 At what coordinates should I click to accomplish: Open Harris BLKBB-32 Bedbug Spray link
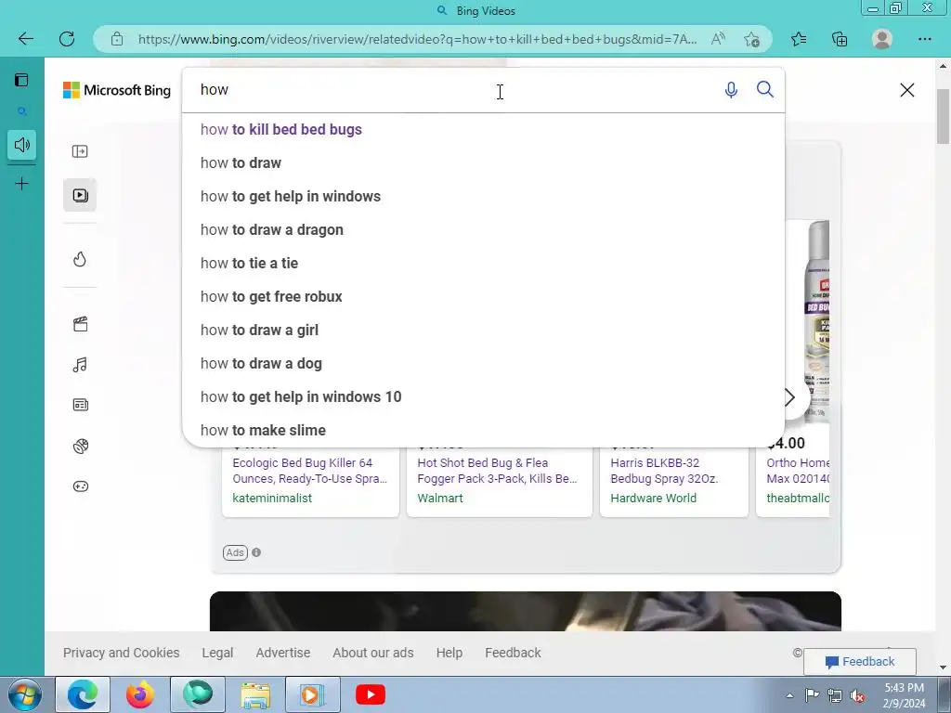(x=664, y=471)
